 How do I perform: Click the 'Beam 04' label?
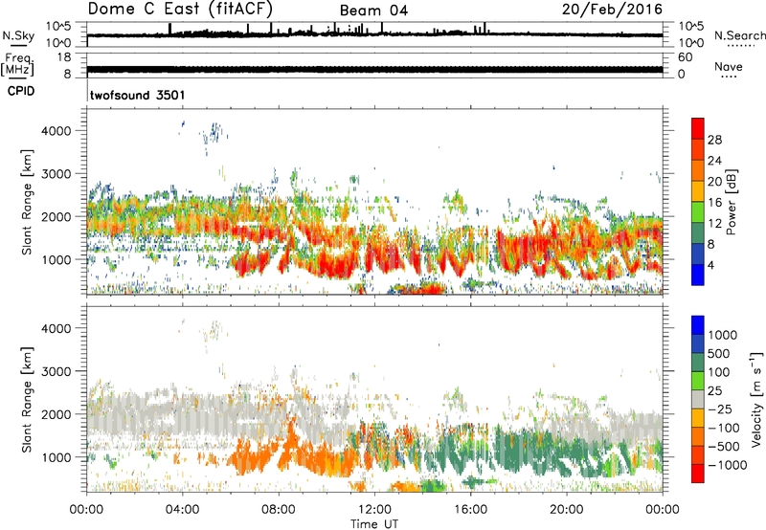(x=373, y=11)
